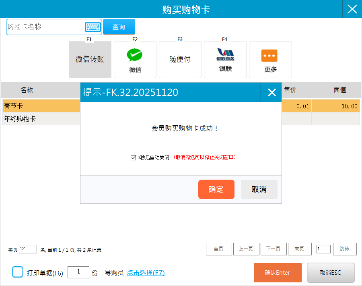Uncheck 3秒后自动关闭 checkbox

pyautogui.click(x=134, y=158)
